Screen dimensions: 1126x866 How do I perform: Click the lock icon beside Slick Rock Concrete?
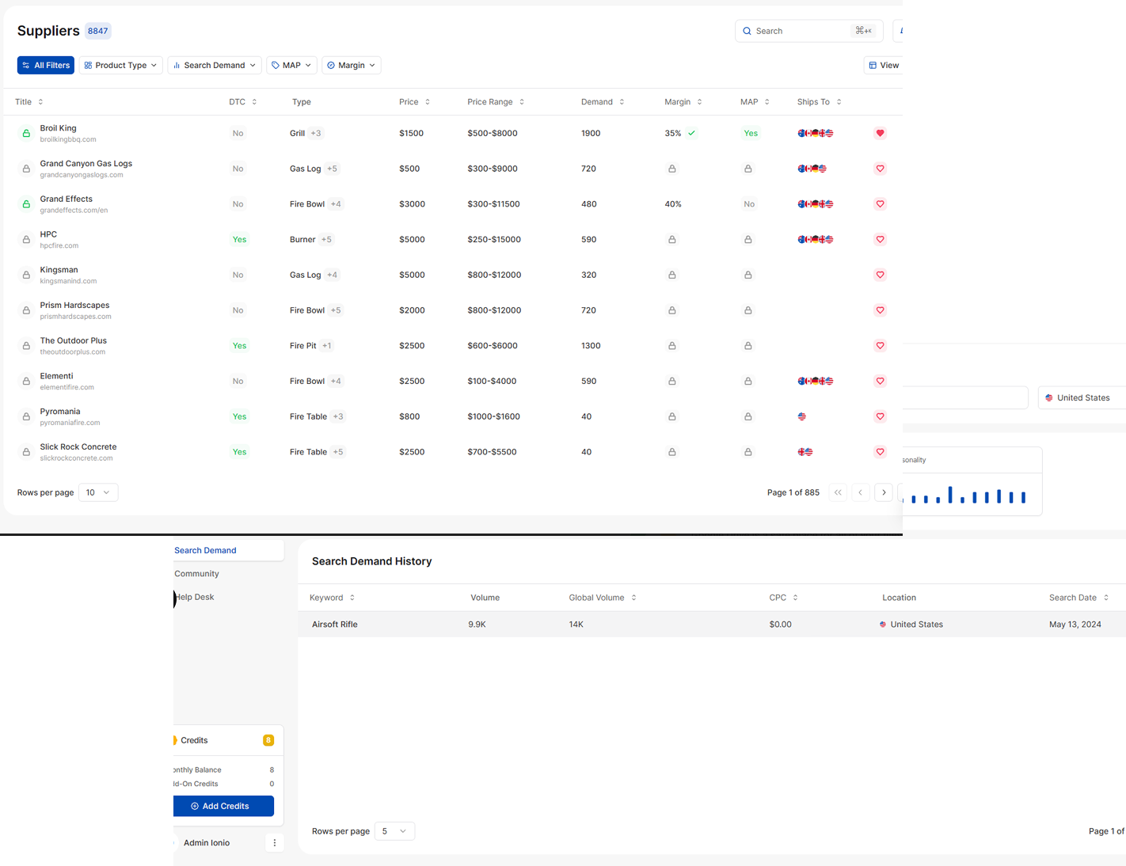(x=26, y=452)
